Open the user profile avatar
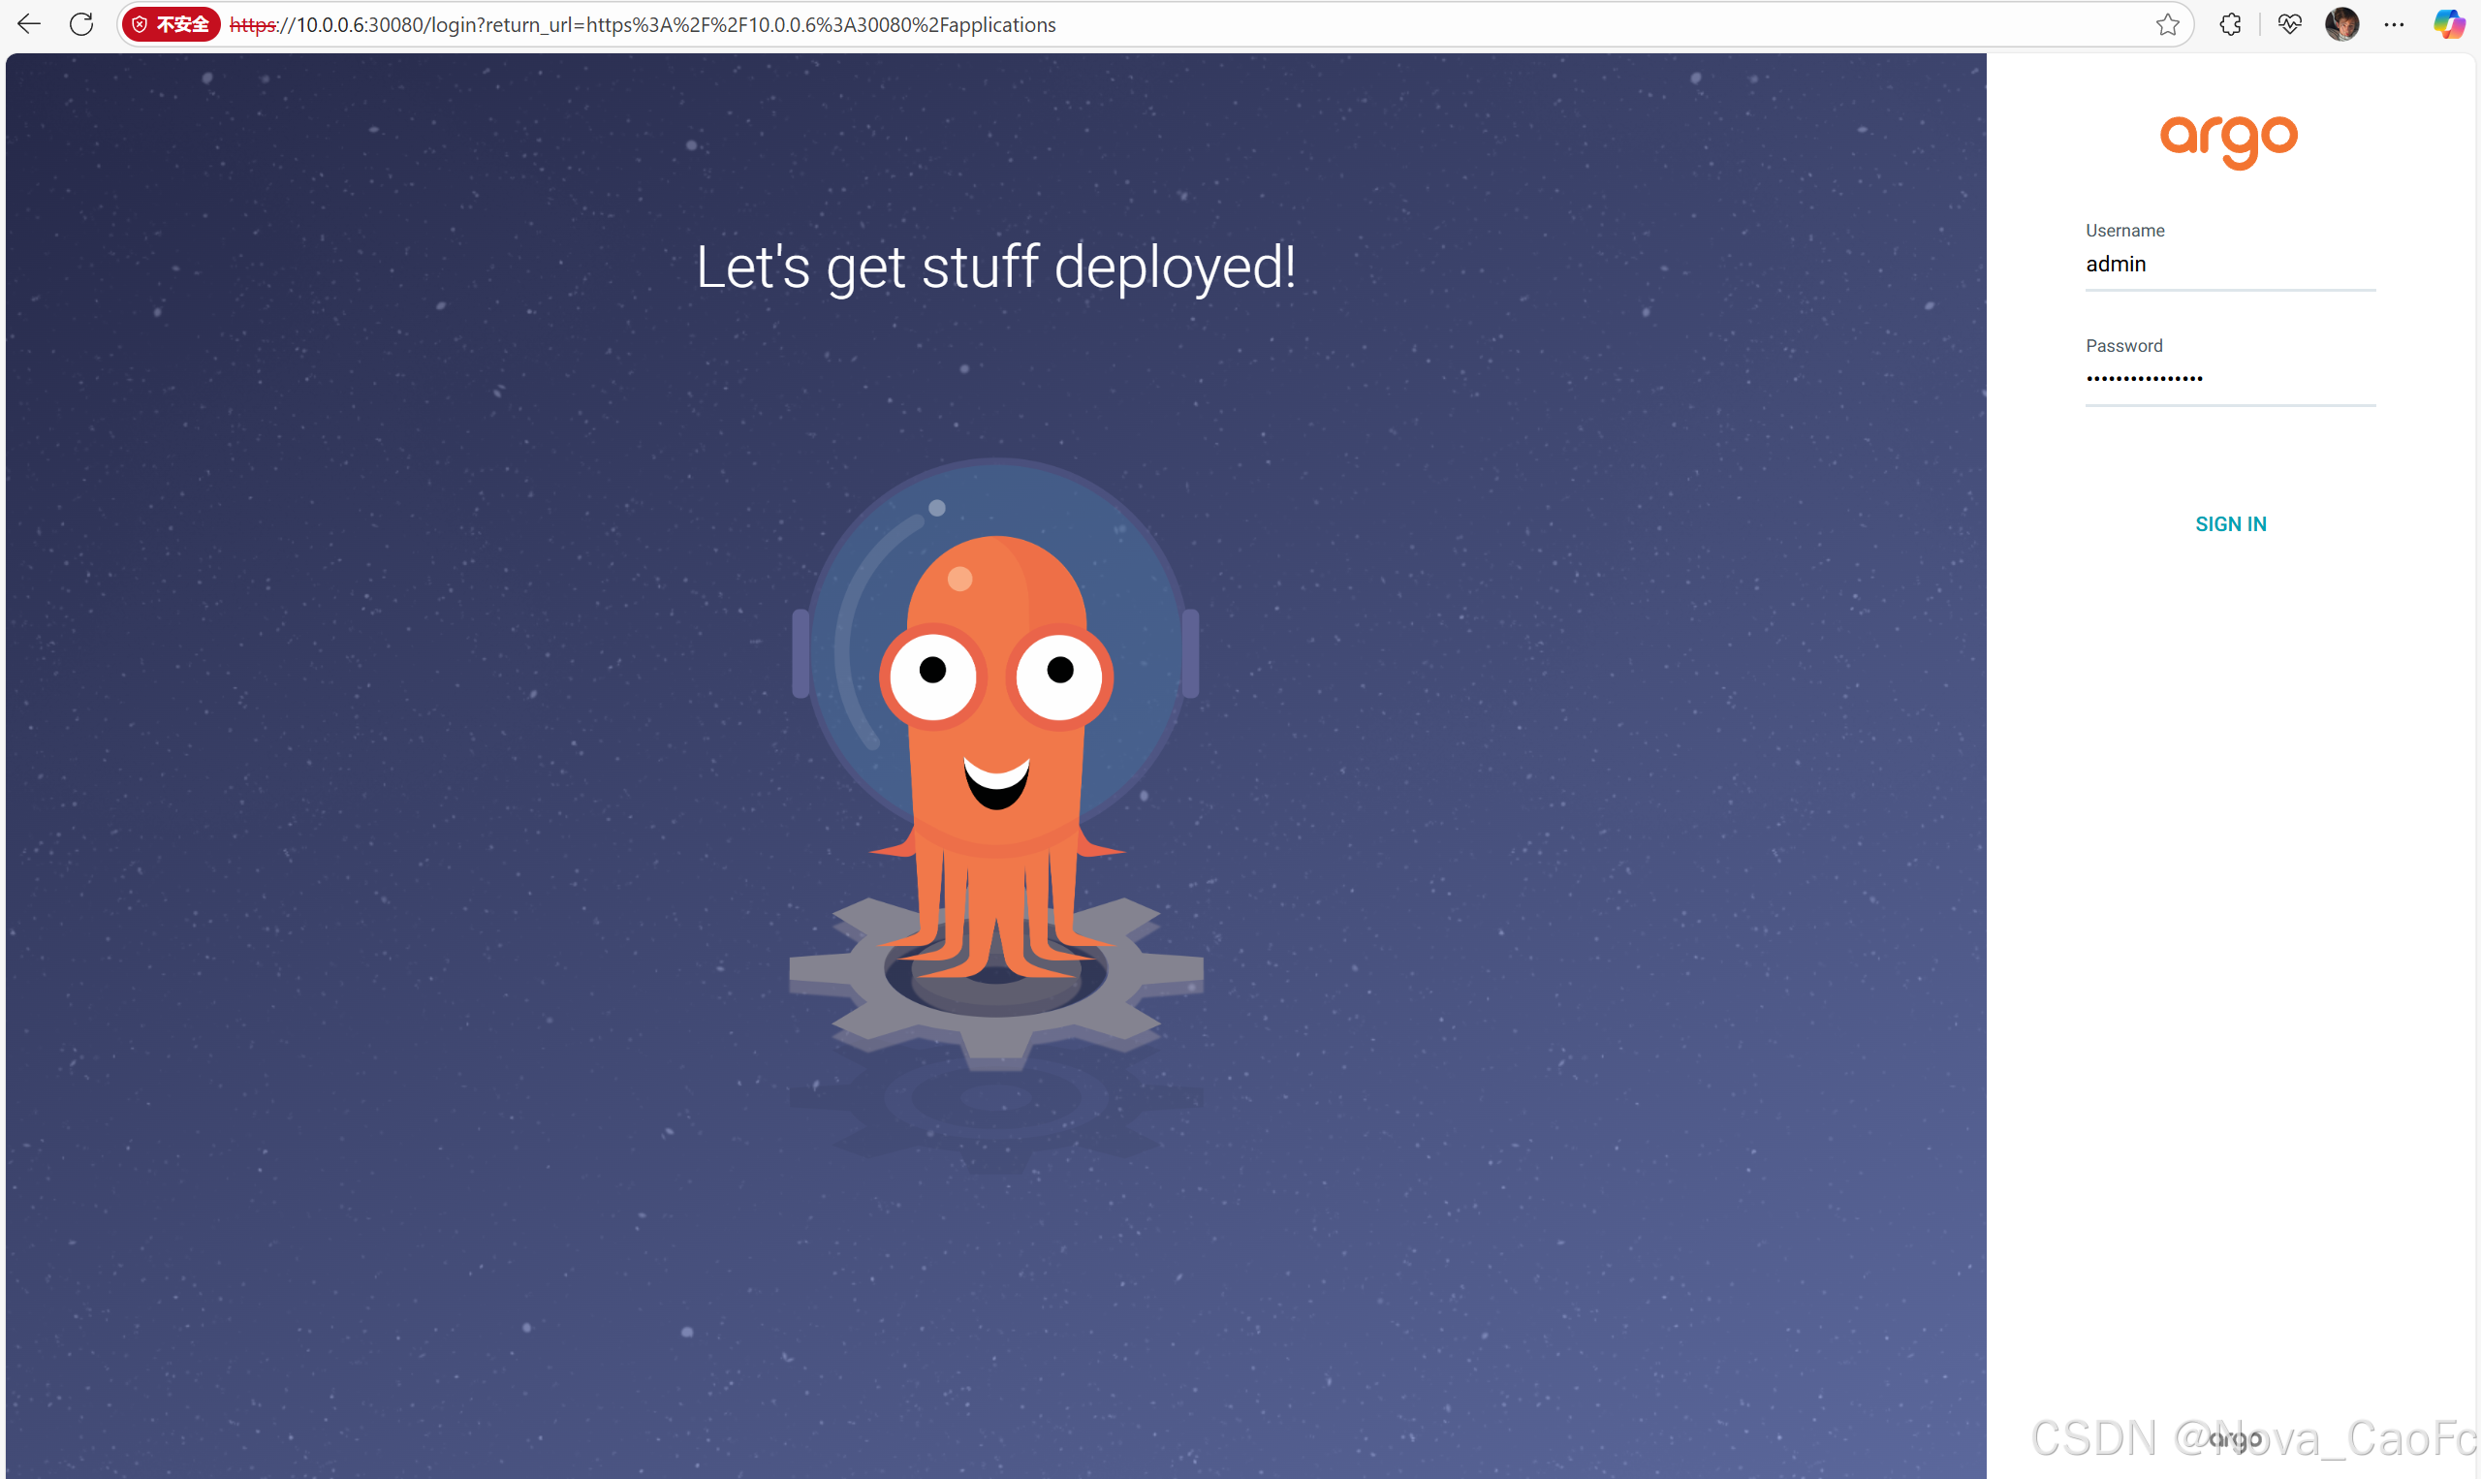The width and height of the screenshot is (2481, 1479). pos(2341,25)
